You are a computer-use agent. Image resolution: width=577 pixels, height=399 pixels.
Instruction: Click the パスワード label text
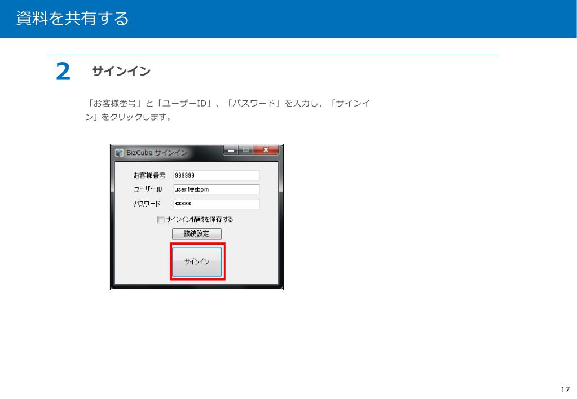point(147,204)
